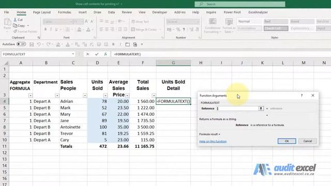The height and width of the screenshot is (186, 331).
Task: Click the ribbon Fill Color bucket
Action: click(79, 29)
